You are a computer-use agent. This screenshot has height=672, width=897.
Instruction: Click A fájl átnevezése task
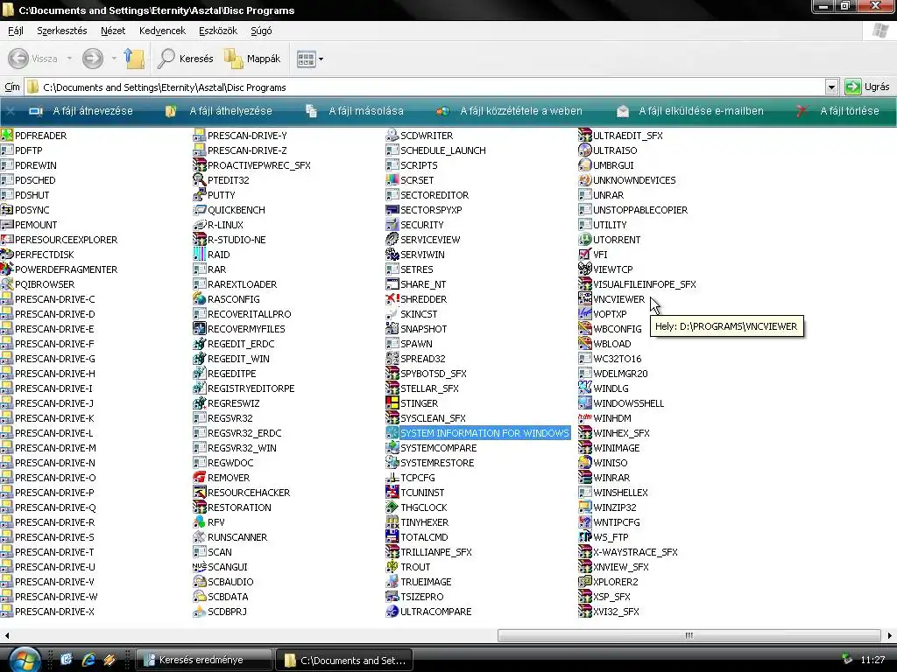pos(81,111)
